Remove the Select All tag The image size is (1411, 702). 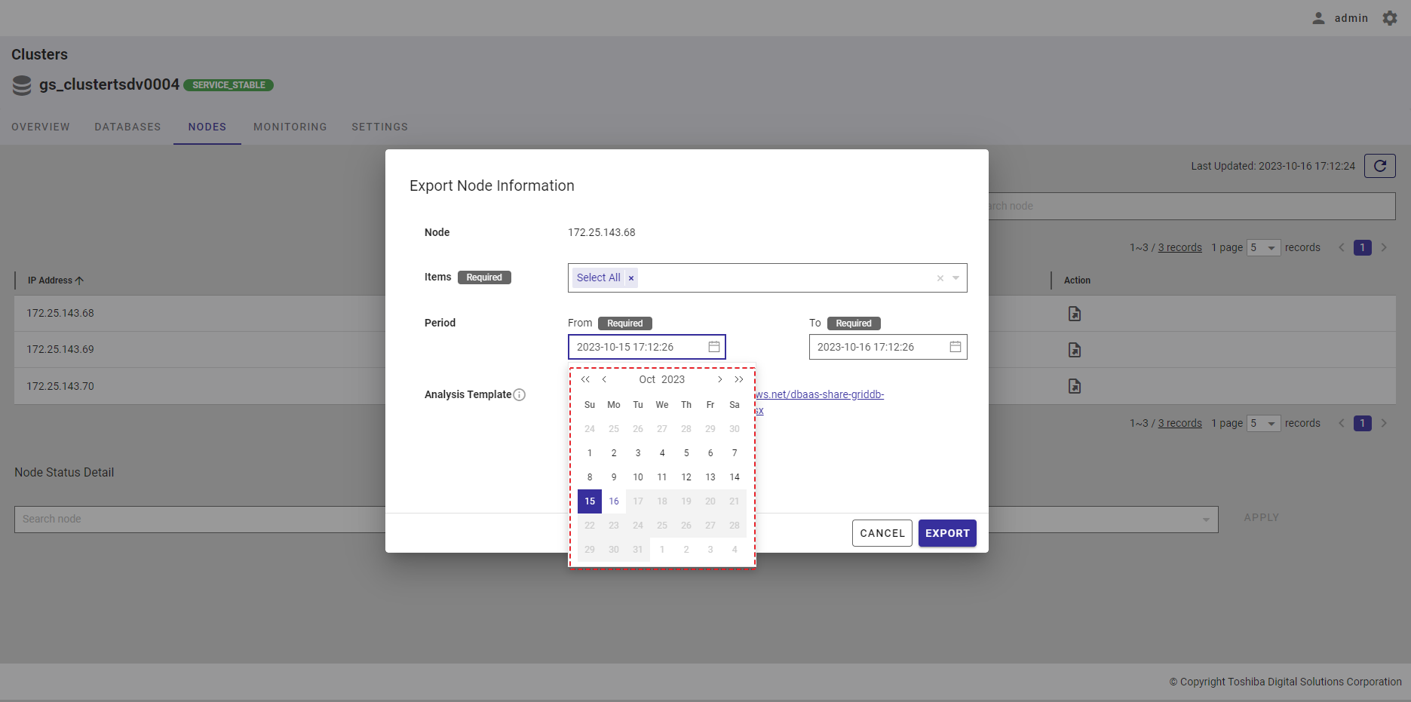[x=631, y=278]
